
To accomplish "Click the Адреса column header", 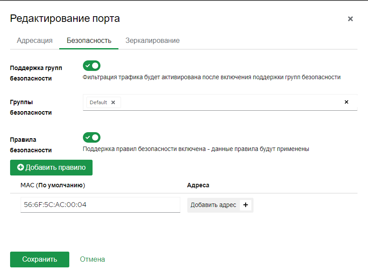I will pos(198,185).
